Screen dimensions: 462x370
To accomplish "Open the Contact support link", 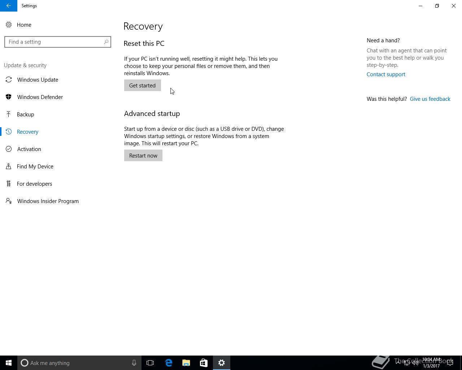I will (x=386, y=74).
